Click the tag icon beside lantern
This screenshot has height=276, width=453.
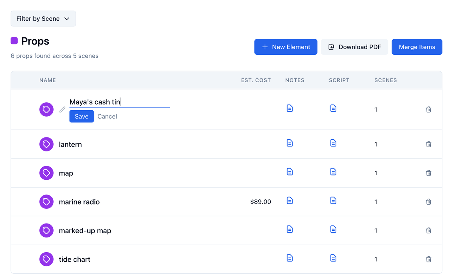(46, 144)
